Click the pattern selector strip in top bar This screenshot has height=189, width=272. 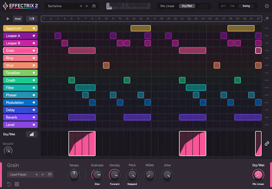click(128, 6)
